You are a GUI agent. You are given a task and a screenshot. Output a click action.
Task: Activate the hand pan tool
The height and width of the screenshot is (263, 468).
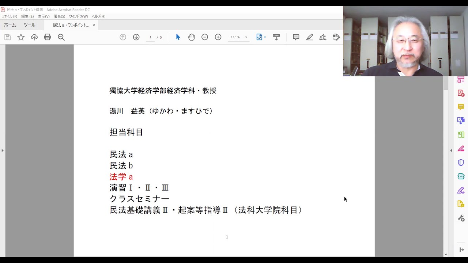pyautogui.click(x=191, y=37)
